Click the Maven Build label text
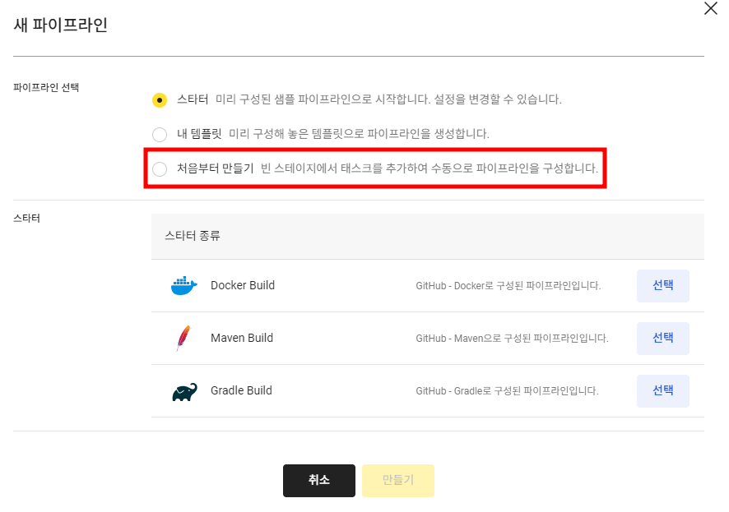 [x=242, y=338]
